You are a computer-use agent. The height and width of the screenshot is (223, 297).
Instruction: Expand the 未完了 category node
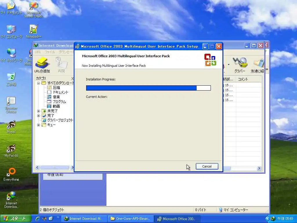click(38, 111)
